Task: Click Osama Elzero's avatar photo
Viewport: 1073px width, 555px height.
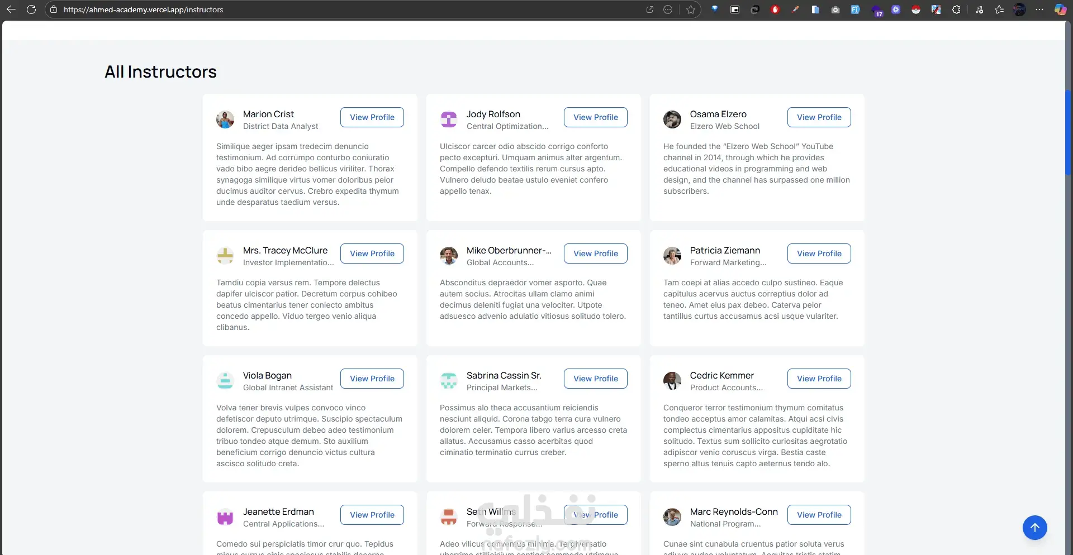Action: (672, 119)
